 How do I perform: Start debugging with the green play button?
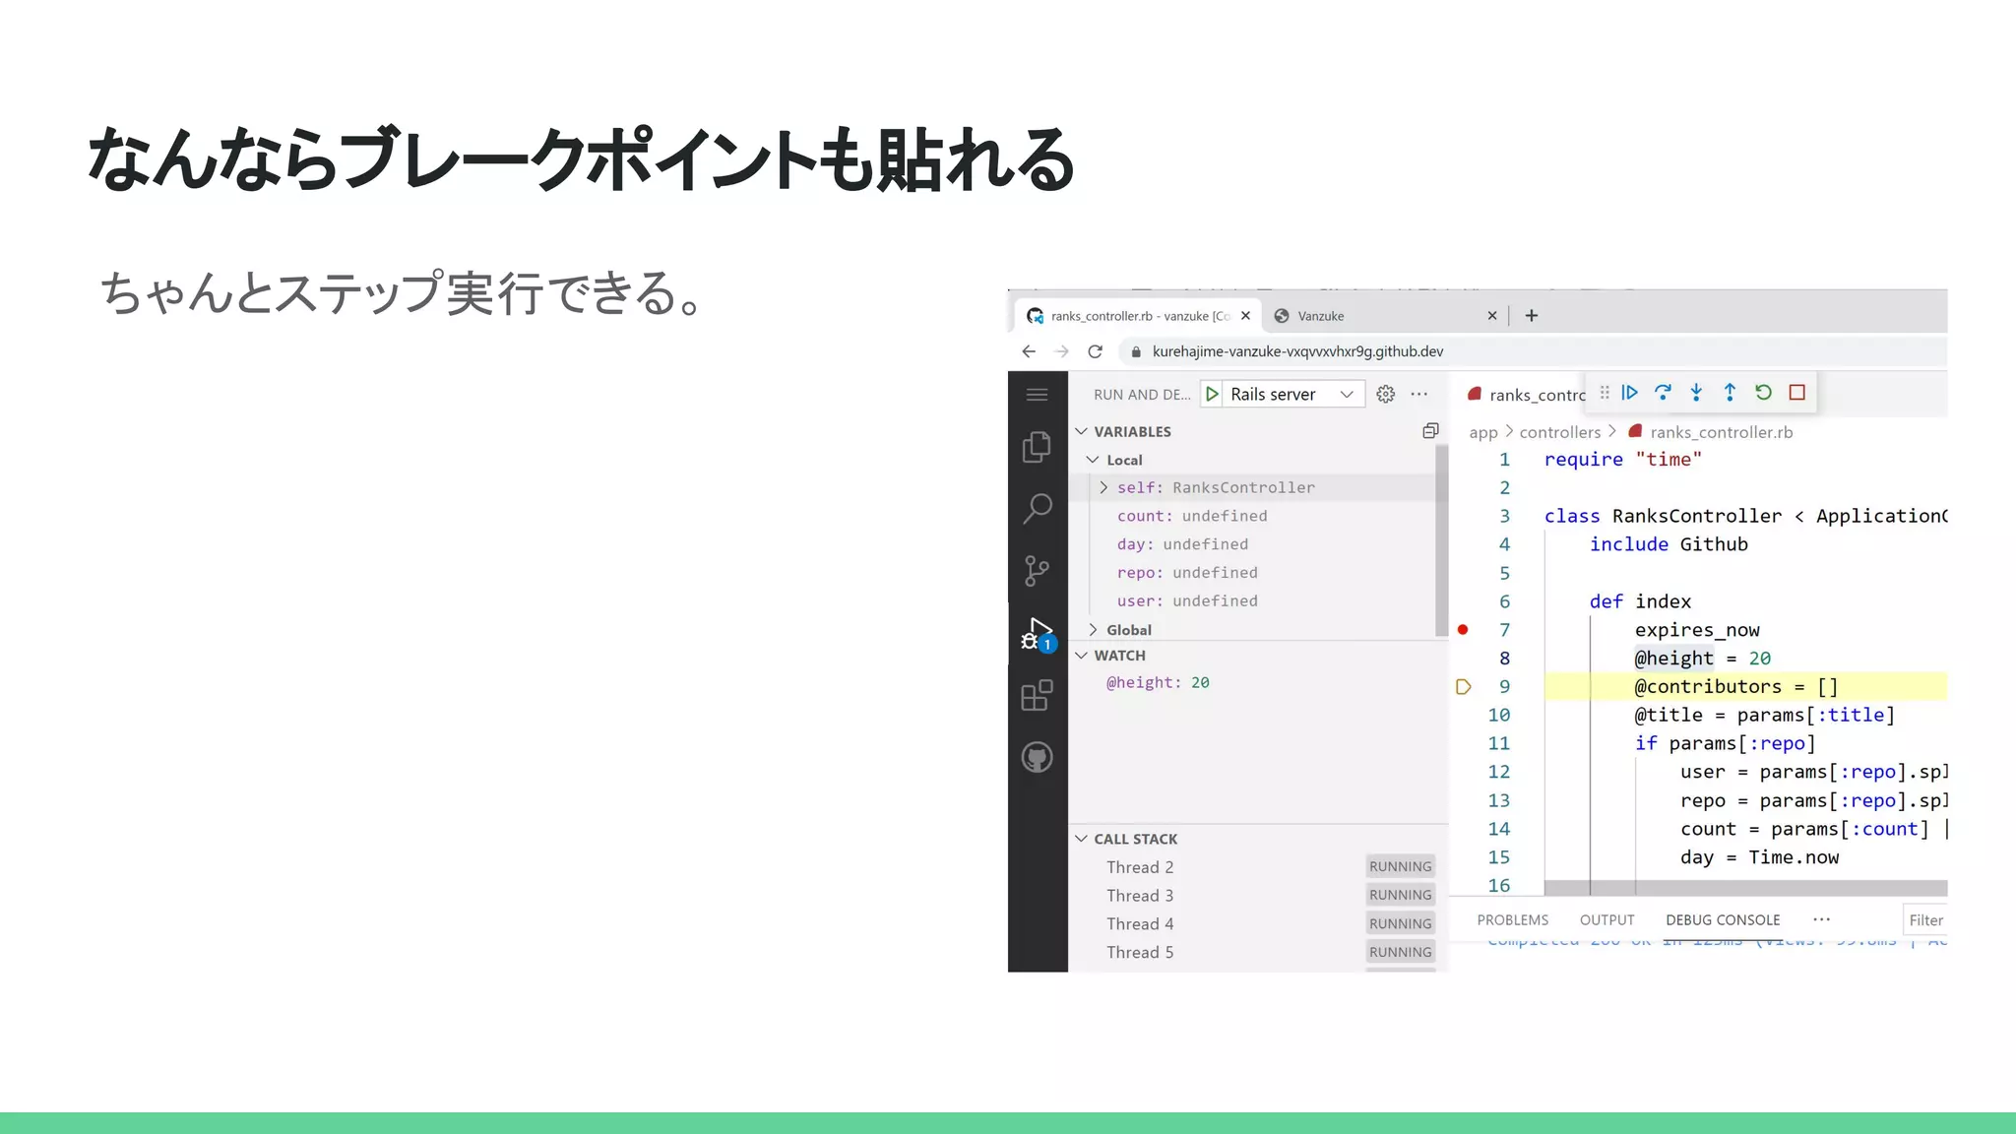click(1213, 394)
